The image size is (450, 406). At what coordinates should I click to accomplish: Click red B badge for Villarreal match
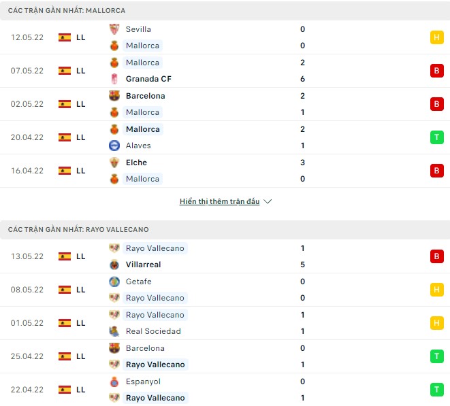[436, 256]
